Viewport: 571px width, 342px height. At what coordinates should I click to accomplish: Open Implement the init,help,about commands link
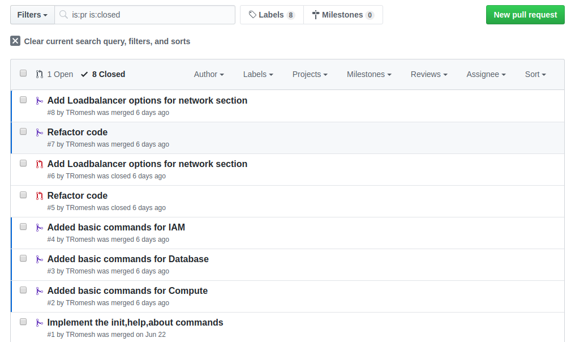pos(135,323)
